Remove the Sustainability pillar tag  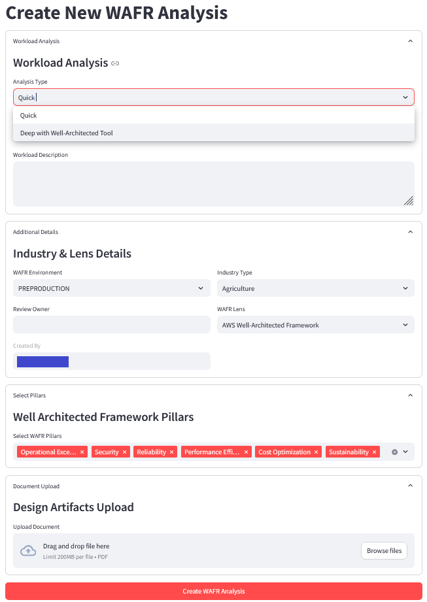pyautogui.click(x=375, y=452)
